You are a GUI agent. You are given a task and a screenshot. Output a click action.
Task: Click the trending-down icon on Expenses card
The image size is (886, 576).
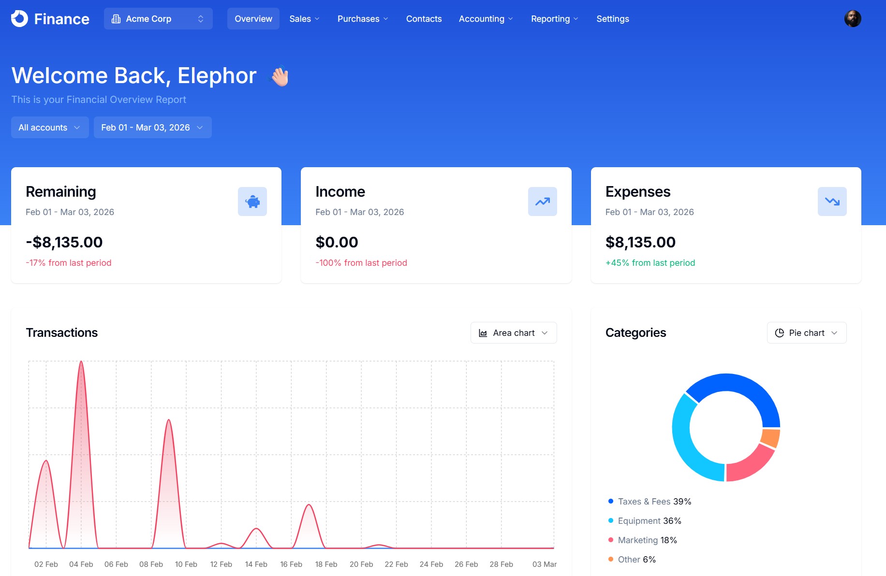[x=832, y=201]
